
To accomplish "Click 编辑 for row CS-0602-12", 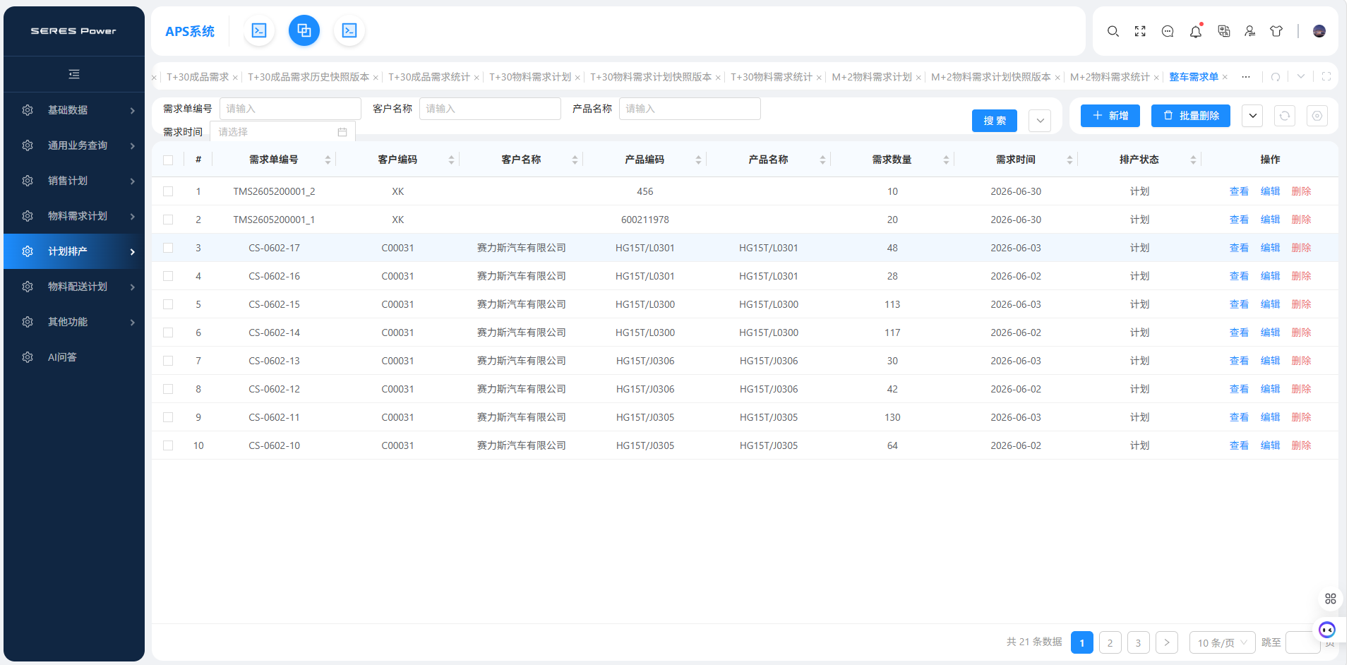I will [x=1270, y=389].
